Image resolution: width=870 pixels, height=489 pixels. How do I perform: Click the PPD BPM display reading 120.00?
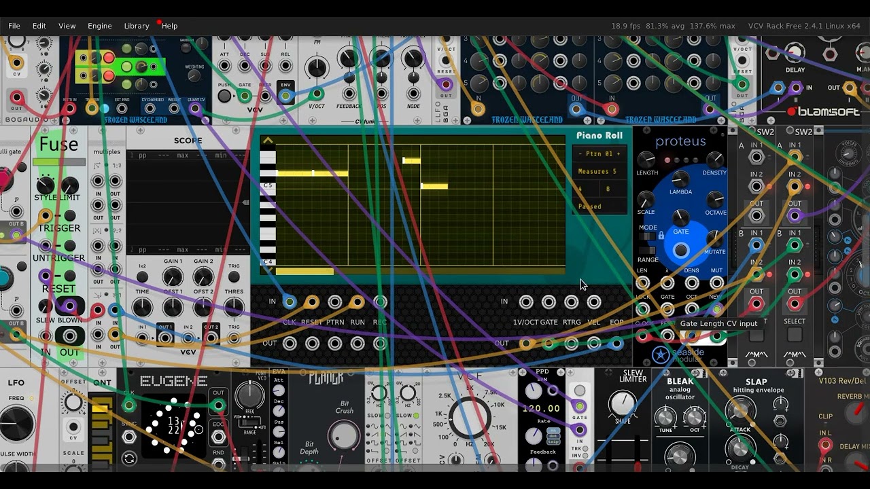[x=541, y=409]
